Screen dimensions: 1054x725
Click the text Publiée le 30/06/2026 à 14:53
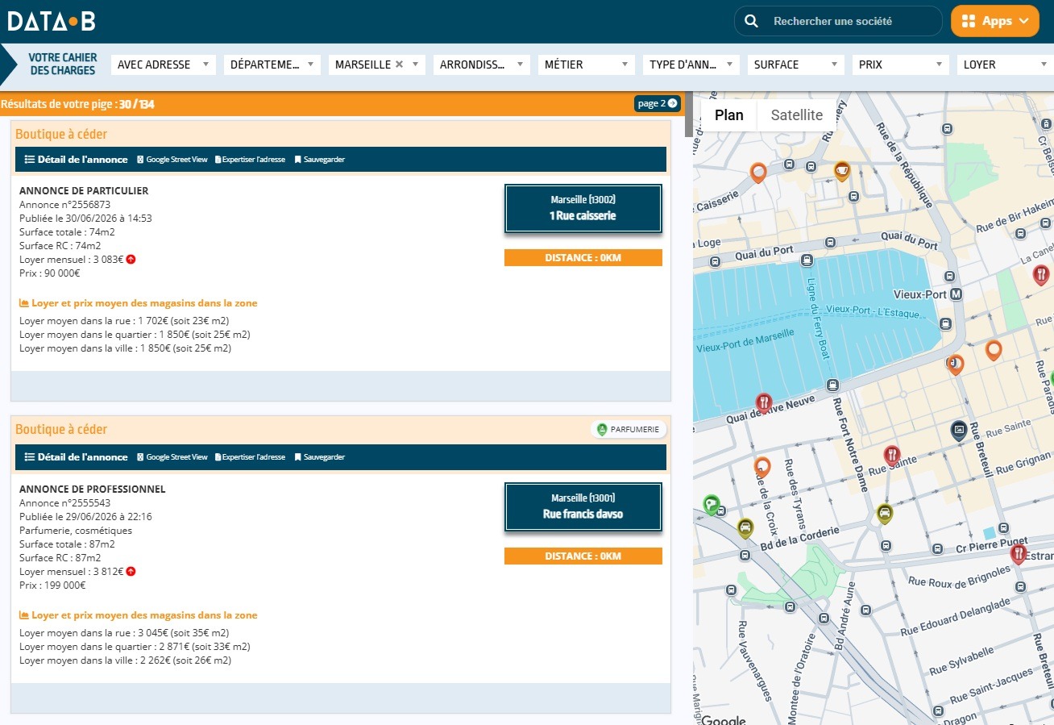(85, 219)
